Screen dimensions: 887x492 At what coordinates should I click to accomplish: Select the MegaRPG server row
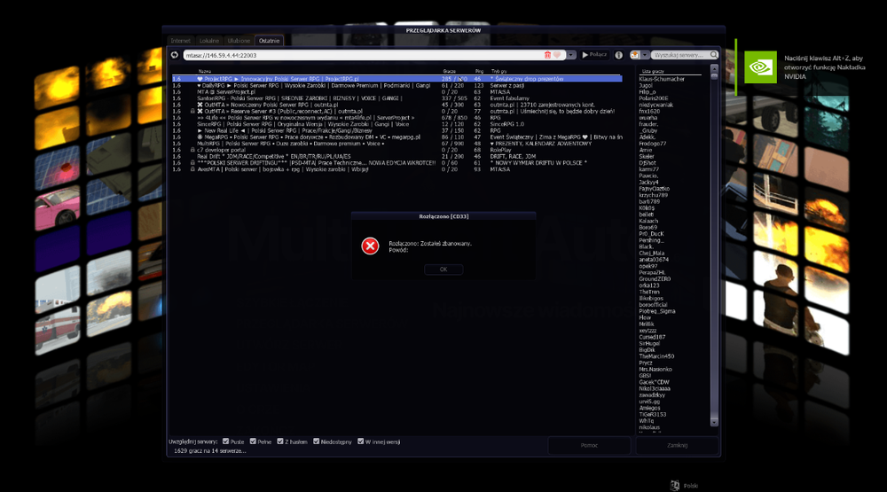pos(396,137)
